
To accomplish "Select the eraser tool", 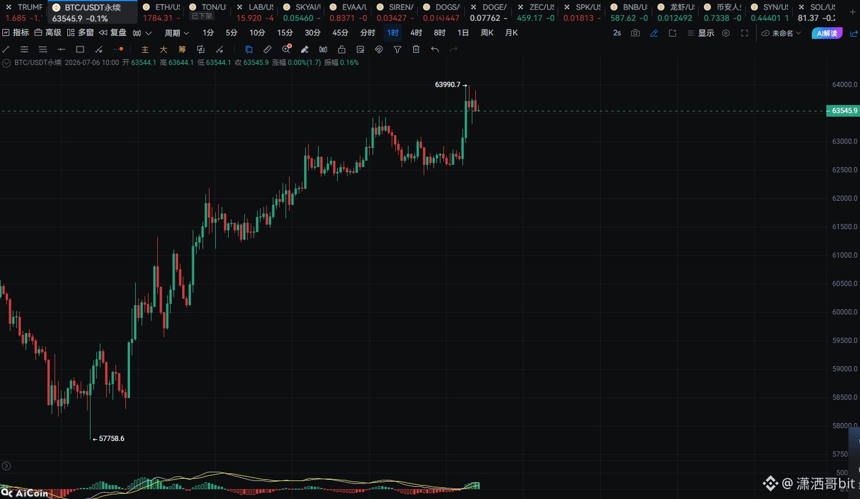I will [305, 49].
